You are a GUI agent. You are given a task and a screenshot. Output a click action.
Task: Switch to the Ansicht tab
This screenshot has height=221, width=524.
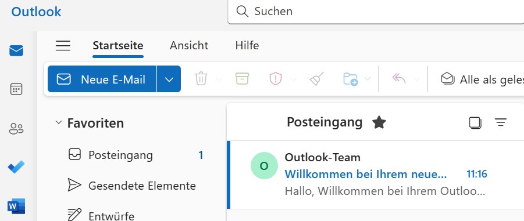[x=189, y=45]
